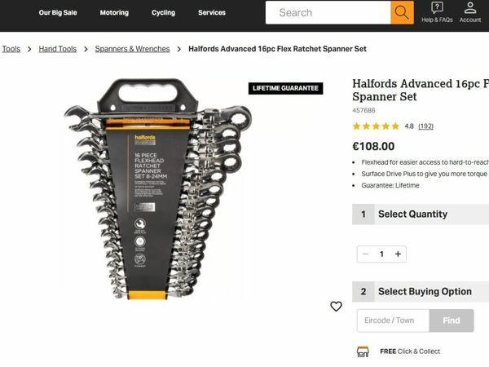Click the five-star rating stars

click(x=376, y=126)
